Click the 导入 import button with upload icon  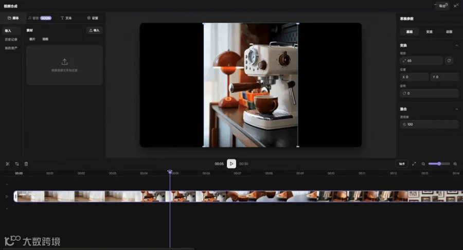tap(95, 30)
